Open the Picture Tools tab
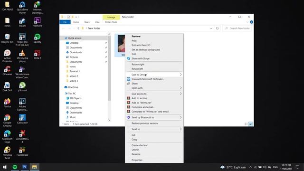The width and height of the screenshot is (304, 171). tap(111, 22)
